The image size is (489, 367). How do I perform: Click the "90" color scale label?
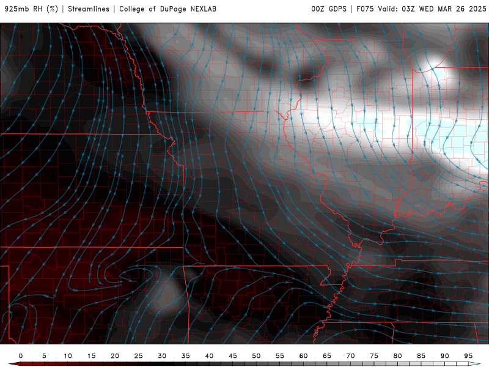(444, 356)
